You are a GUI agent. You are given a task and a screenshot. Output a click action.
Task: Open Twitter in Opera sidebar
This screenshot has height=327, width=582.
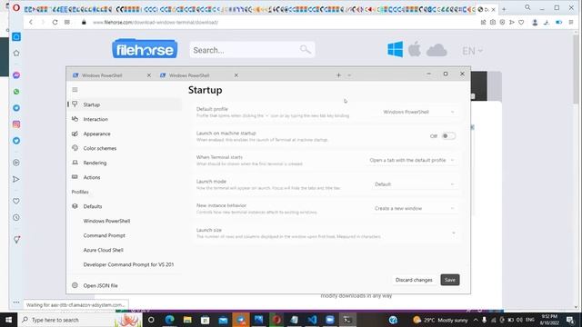click(x=16, y=141)
